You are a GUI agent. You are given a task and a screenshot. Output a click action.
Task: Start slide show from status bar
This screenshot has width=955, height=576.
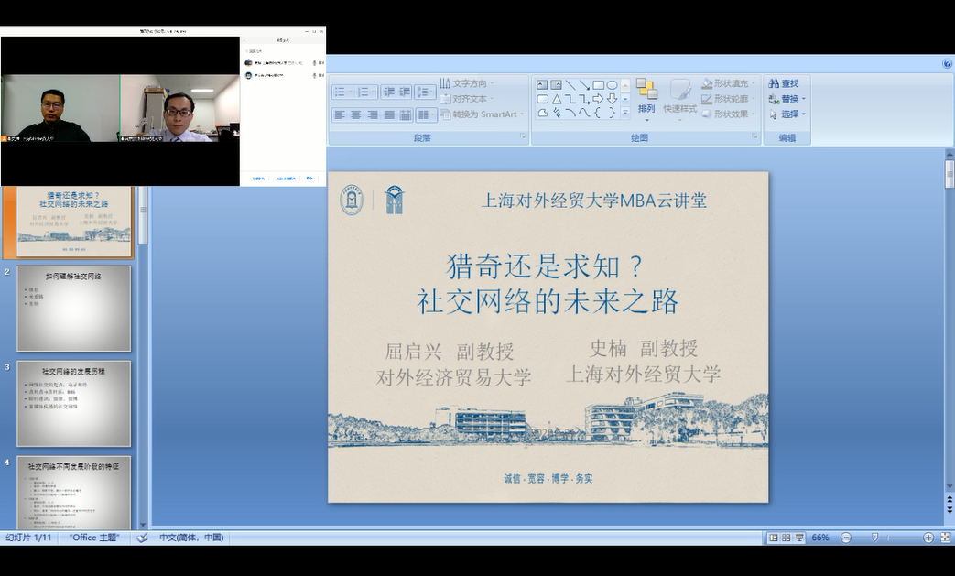pyautogui.click(x=799, y=538)
